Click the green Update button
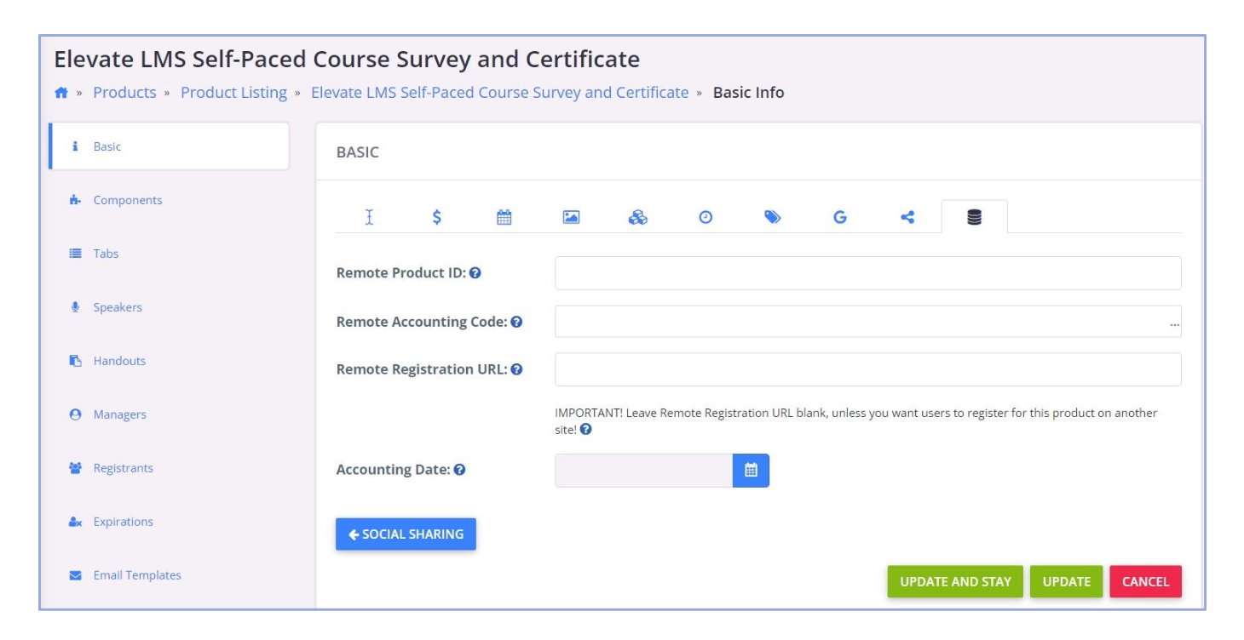This screenshot has width=1244, height=640. [x=1067, y=582]
